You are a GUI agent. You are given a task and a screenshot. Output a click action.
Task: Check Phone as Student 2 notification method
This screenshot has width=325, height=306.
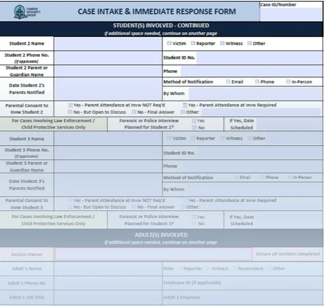257,81
